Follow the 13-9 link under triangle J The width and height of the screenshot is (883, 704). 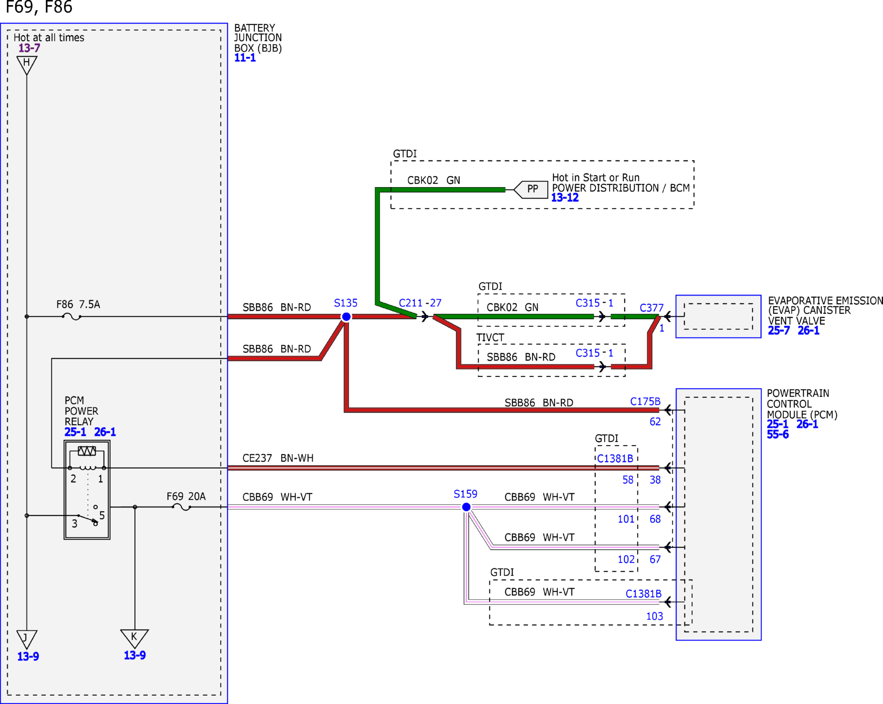(x=28, y=657)
